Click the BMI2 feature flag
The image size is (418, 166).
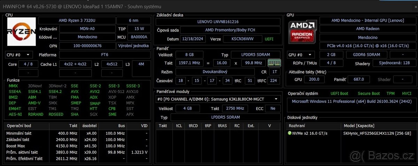pos(13,97)
